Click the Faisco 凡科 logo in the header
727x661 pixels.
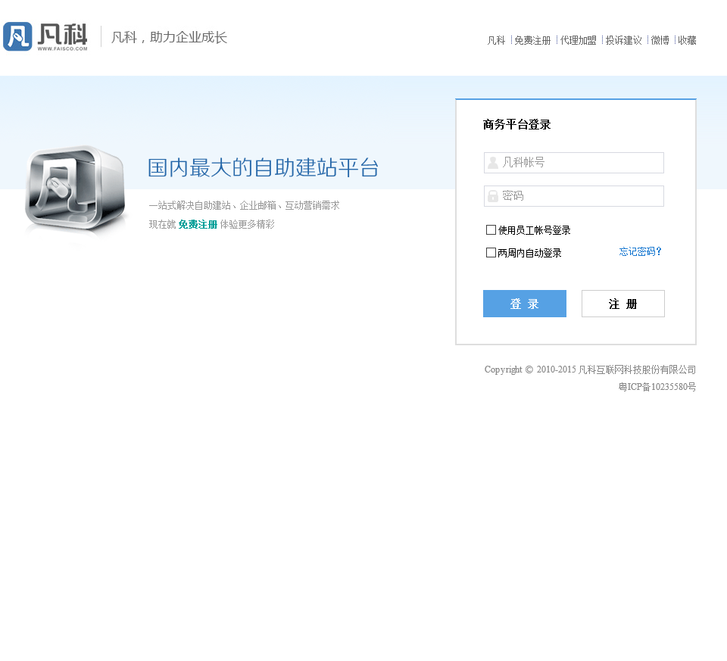click(45, 36)
